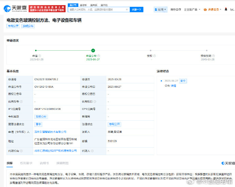235x187 pixels.
Task: Click the 专利公开 tag in 法律状态 row
Action: pos(114,124)
